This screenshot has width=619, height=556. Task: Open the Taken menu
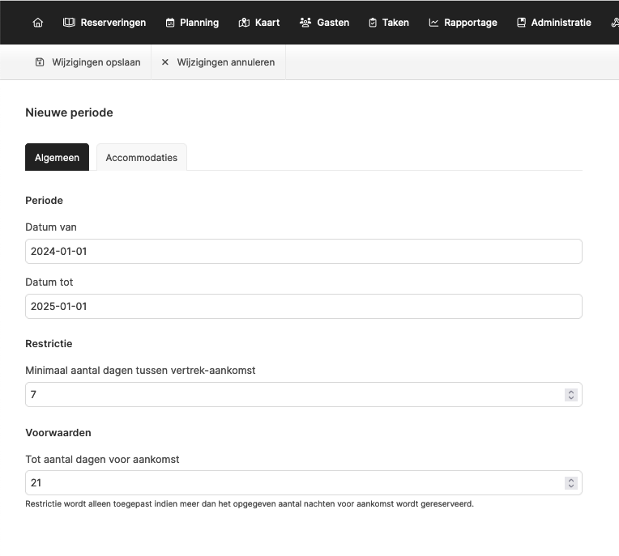[389, 23]
